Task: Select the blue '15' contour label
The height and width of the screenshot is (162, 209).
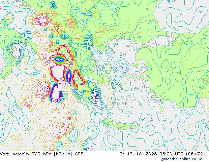Action: [x=18, y=59]
